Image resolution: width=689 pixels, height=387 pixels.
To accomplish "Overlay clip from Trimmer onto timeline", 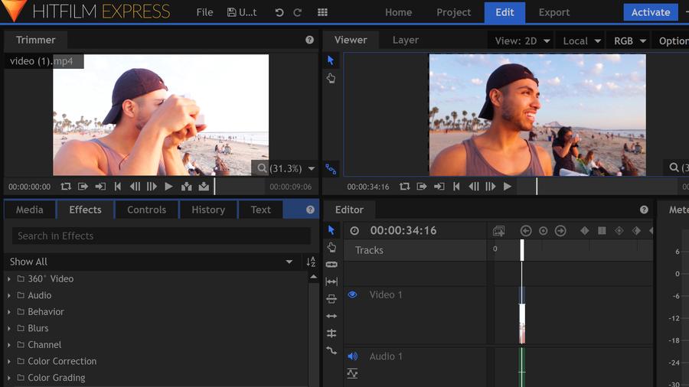I will point(204,187).
